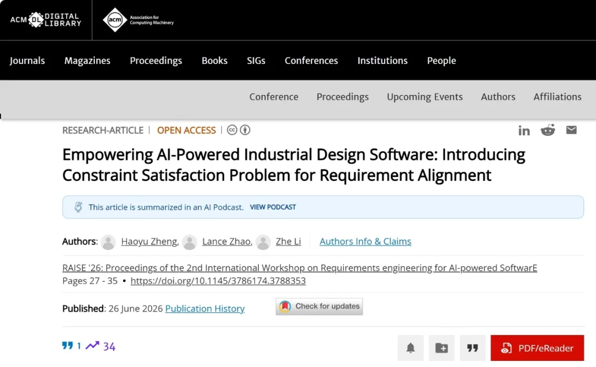
Task: Open RAISE '26 proceedings link
Action: point(300,268)
